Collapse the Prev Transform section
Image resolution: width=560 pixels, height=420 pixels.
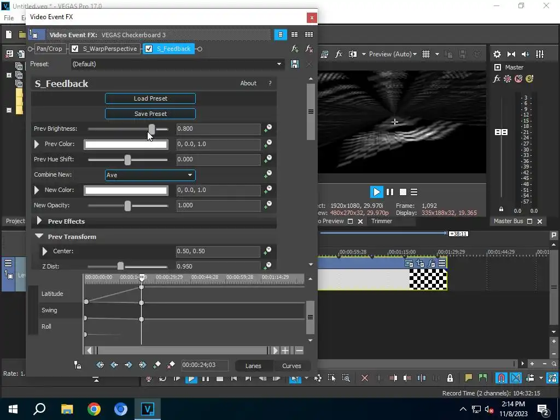point(39,236)
